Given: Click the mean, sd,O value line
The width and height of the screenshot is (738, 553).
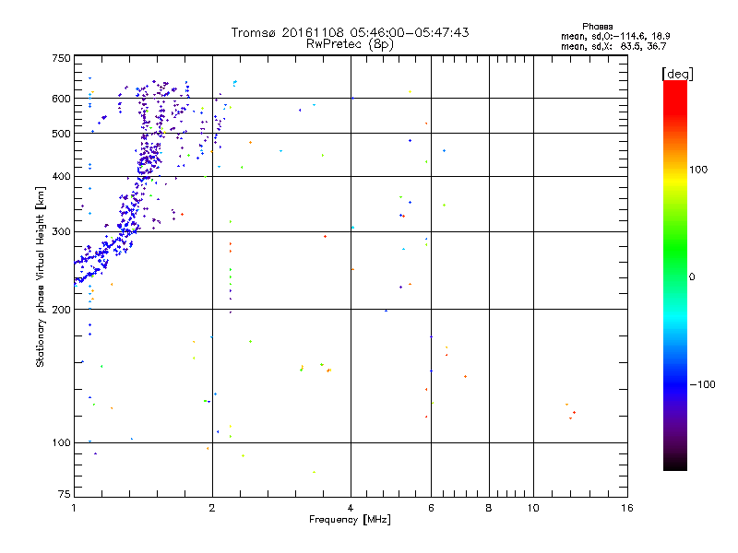Looking at the screenshot, I should pyautogui.click(x=615, y=36).
